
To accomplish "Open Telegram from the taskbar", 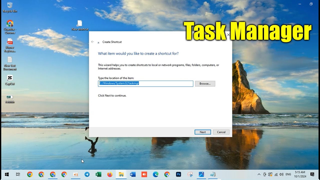I will 87,174.
